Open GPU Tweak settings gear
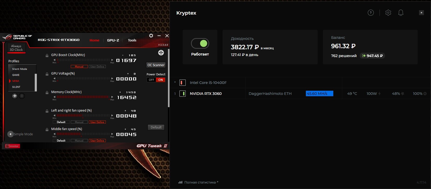The image size is (431, 189). click(x=151, y=36)
